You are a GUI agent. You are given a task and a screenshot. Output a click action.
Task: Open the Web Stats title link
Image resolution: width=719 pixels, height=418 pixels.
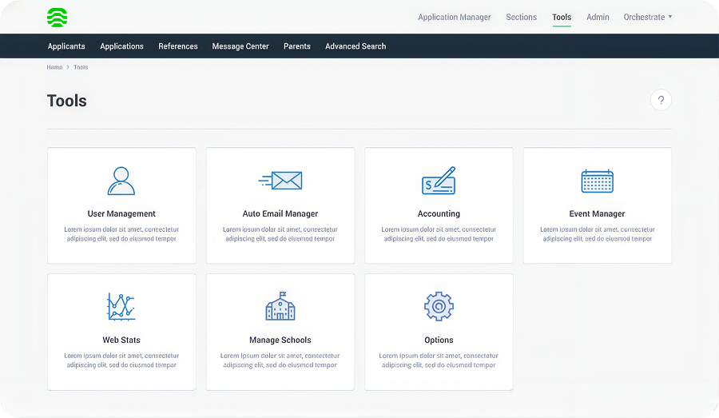[x=121, y=340]
